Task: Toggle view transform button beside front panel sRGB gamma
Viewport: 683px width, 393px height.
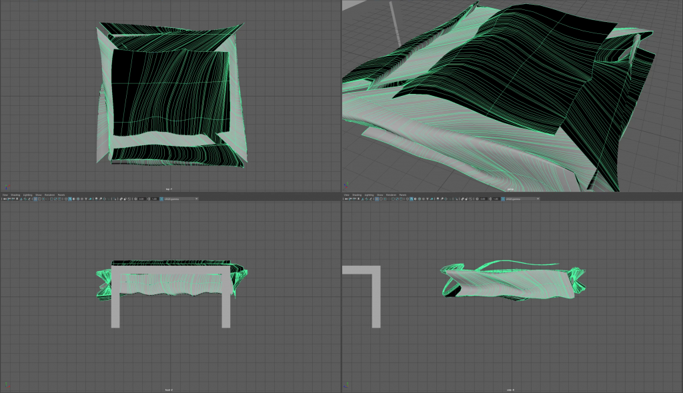Action: coord(161,198)
